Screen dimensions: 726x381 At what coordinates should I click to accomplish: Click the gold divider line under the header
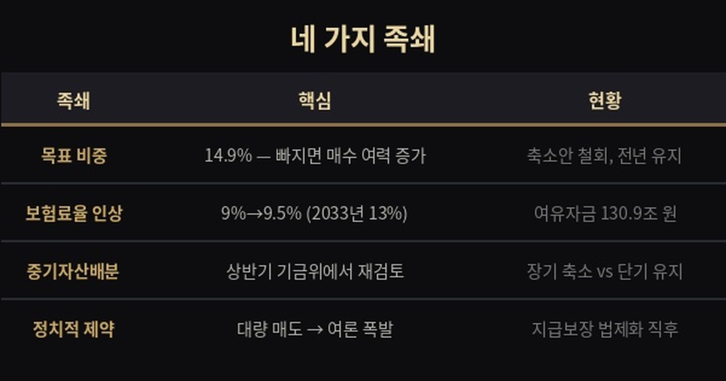pyautogui.click(x=363, y=125)
